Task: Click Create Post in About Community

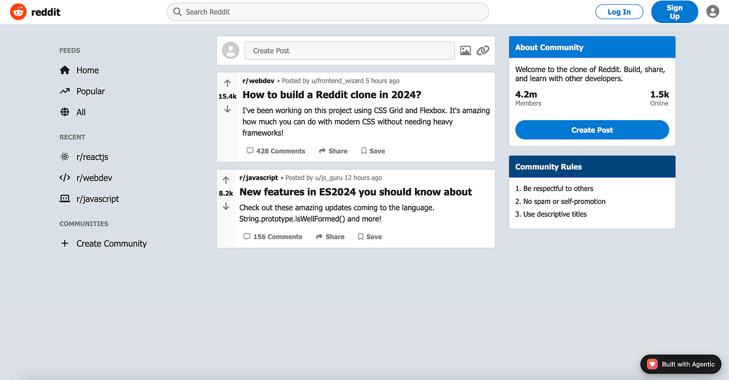Action: 592,130
